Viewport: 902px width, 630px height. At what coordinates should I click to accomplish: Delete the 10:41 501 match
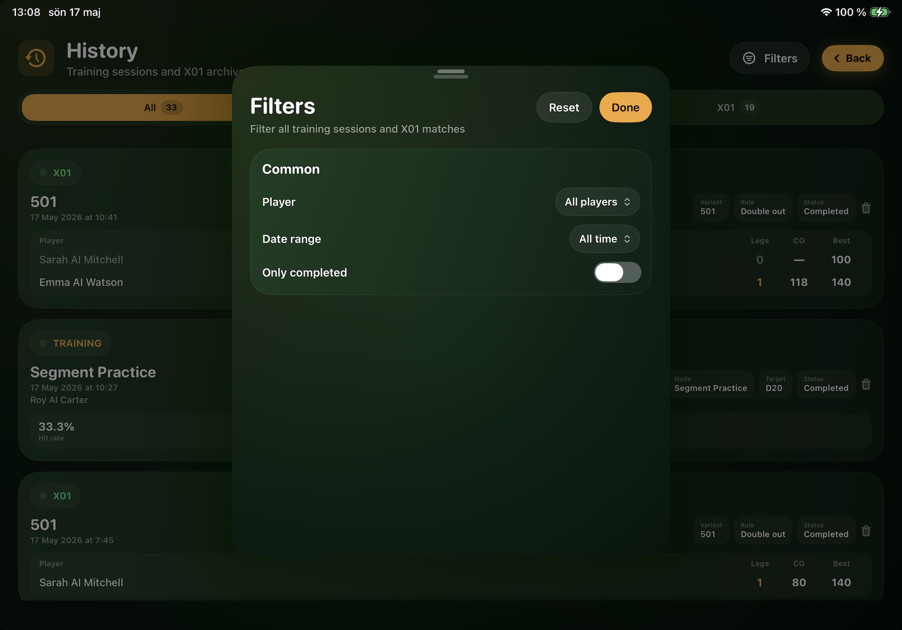[x=866, y=208]
